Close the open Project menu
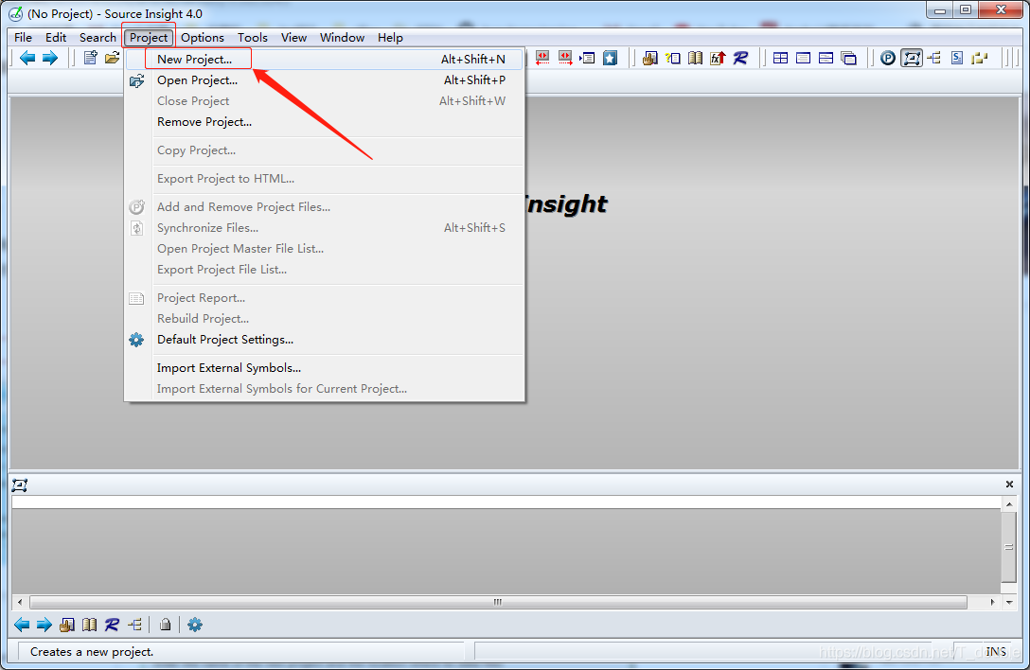This screenshot has width=1030, height=670. (149, 38)
